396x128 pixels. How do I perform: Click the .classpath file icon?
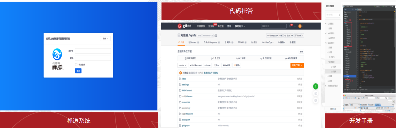click(180, 120)
